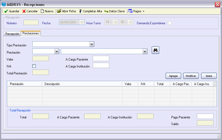Click the Número input field
222x140 pixels.
click(x=31, y=22)
